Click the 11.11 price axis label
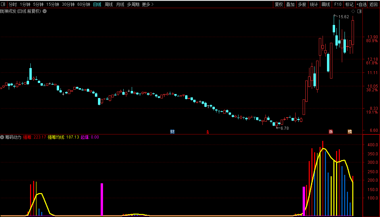This screenshot has height=217, width=380. (373, 73)
